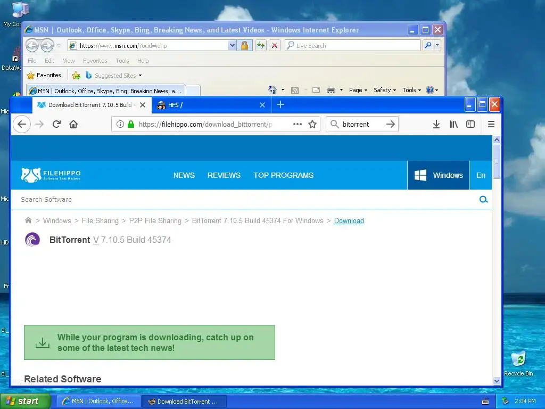
Task: Expand the Safety dropdown in IE
Action: coord(385,90)
